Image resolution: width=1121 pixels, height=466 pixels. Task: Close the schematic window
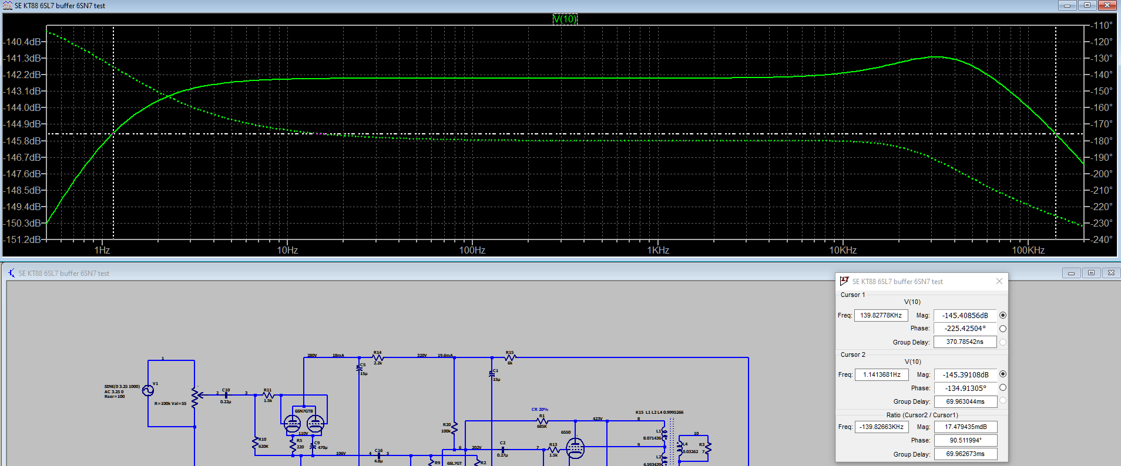[x=1111, y=273]
